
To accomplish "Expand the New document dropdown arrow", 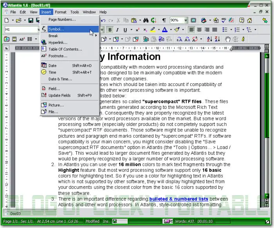I will [13, 20].
